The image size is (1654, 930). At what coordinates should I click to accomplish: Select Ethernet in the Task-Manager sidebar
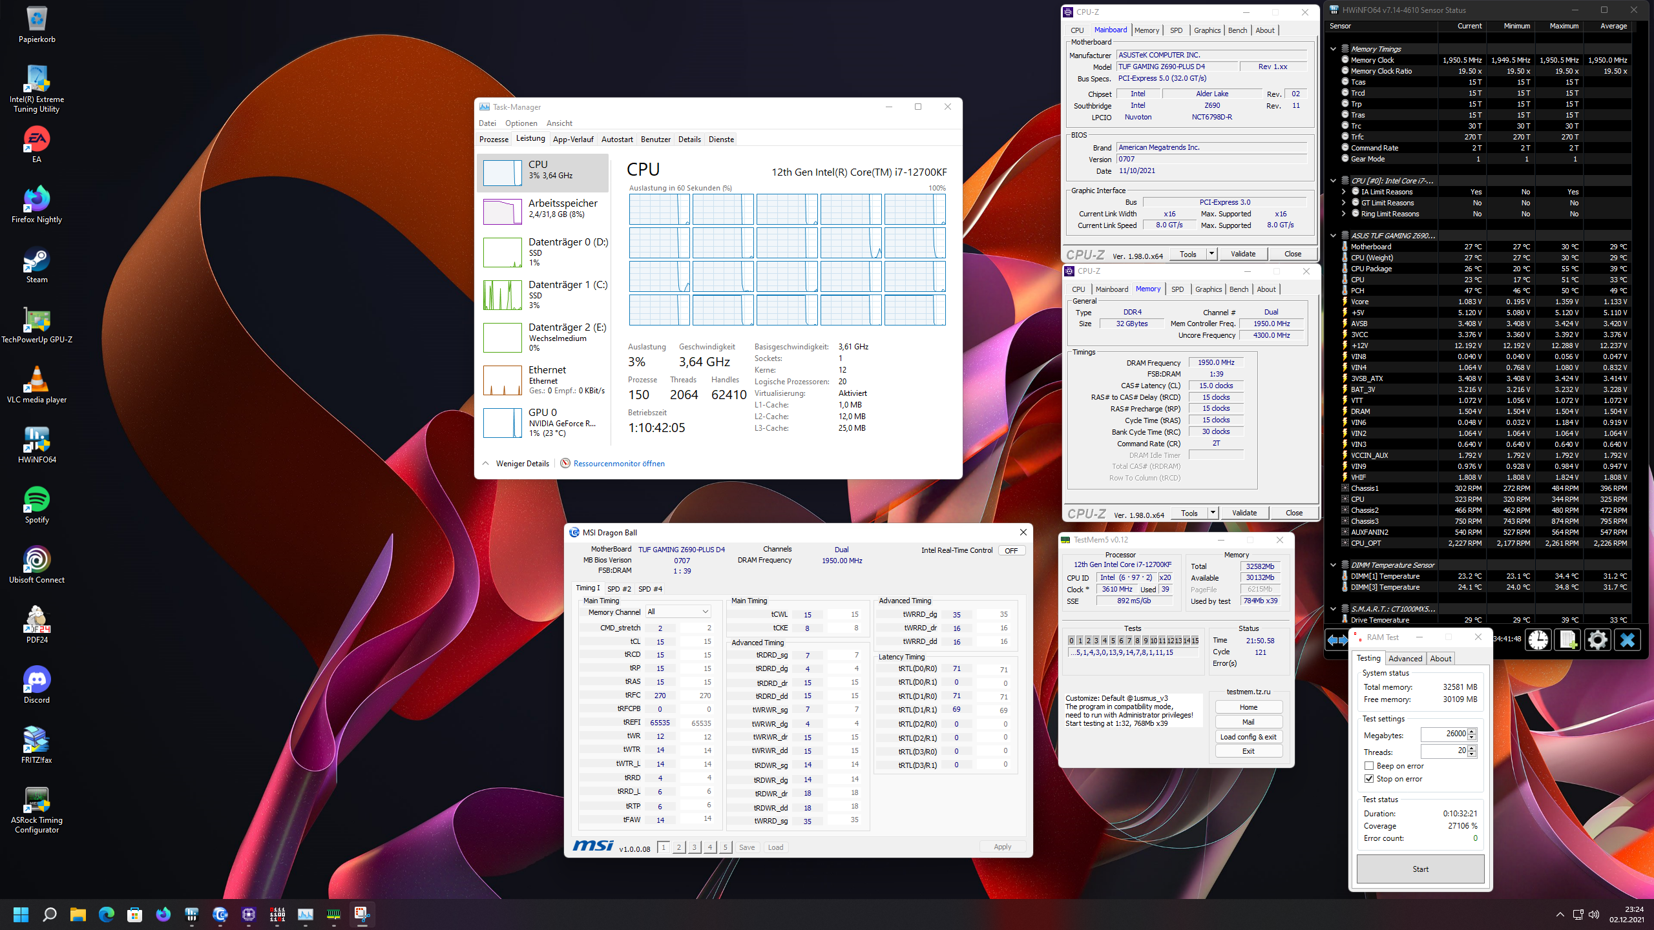click(543, 380)
